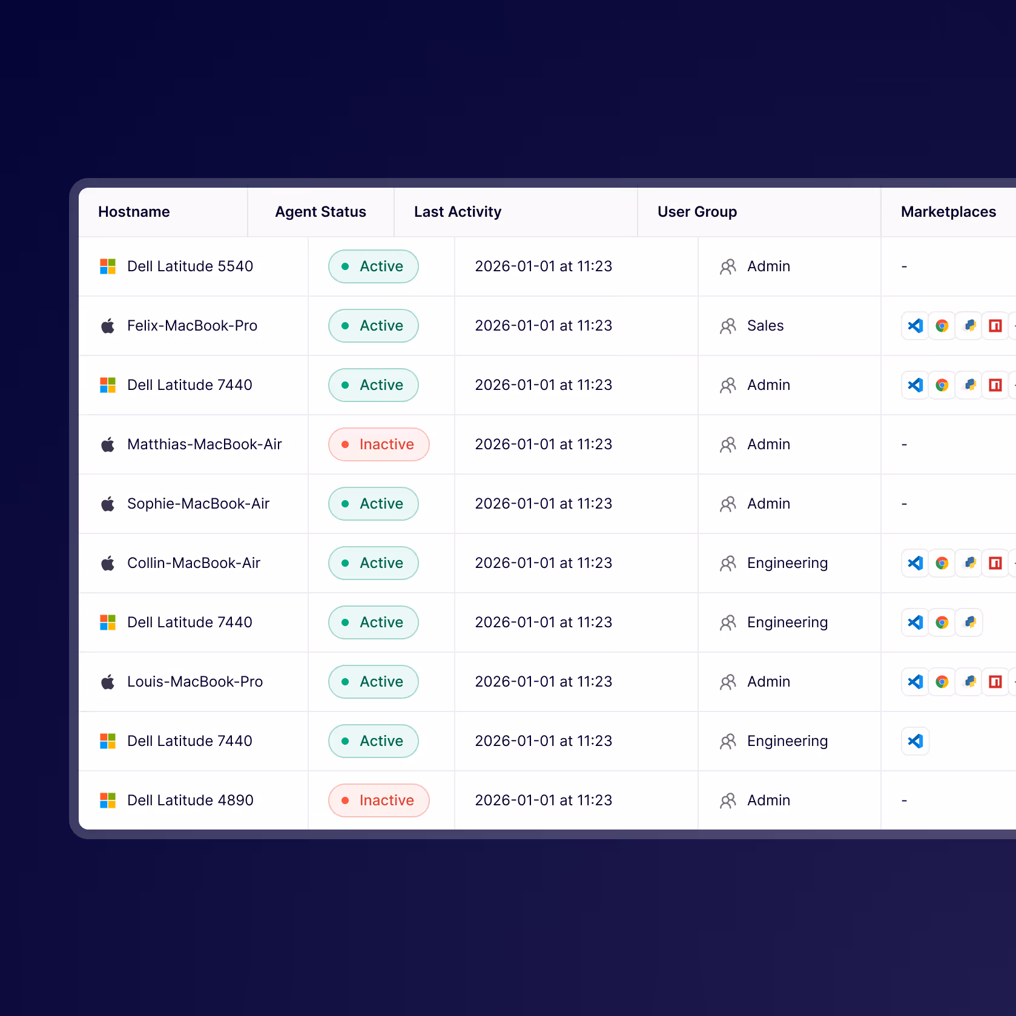Screen dimensions: 1016x1016
Task: Click Apple logo beside Sophie-MacBook-Air
Action: coord(108,504)
